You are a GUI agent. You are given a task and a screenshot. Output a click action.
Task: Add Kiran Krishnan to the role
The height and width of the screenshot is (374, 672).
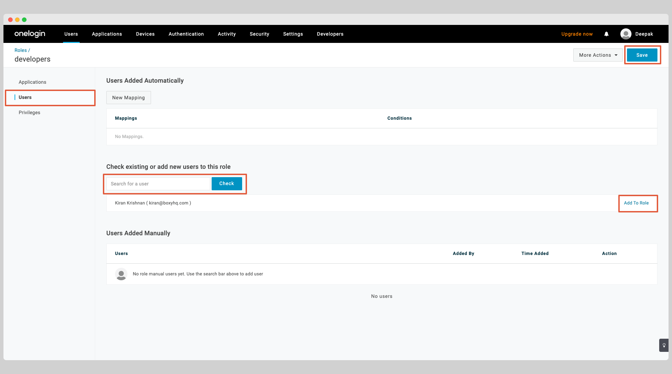637,203
